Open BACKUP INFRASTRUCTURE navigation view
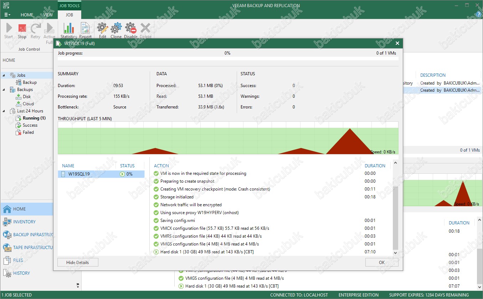483x299 pixels. [x=27, y=235]
